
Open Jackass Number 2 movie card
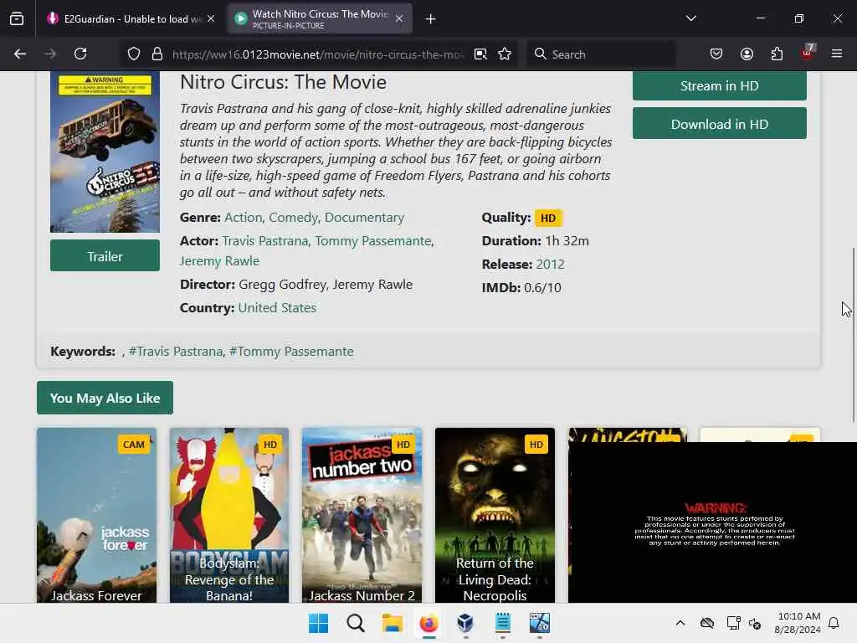point(362,515)
